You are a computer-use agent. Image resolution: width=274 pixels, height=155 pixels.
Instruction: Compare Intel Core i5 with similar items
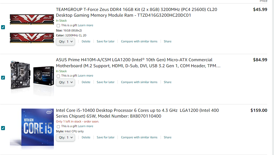coord(139,137)
